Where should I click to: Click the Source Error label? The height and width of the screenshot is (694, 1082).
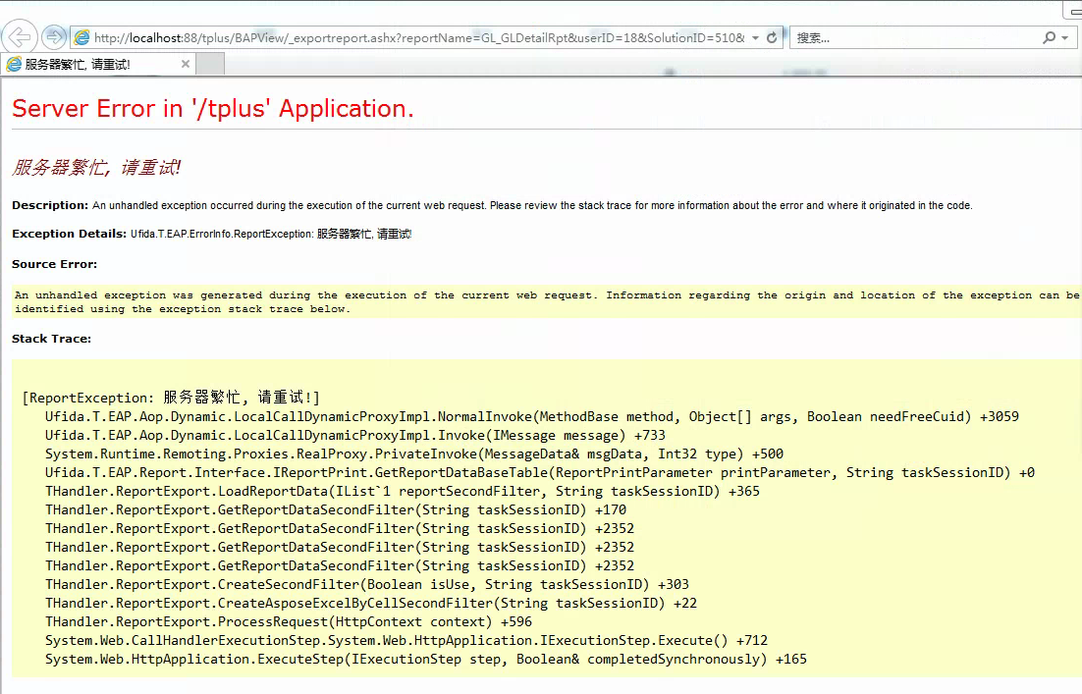[x=54, y=264]
